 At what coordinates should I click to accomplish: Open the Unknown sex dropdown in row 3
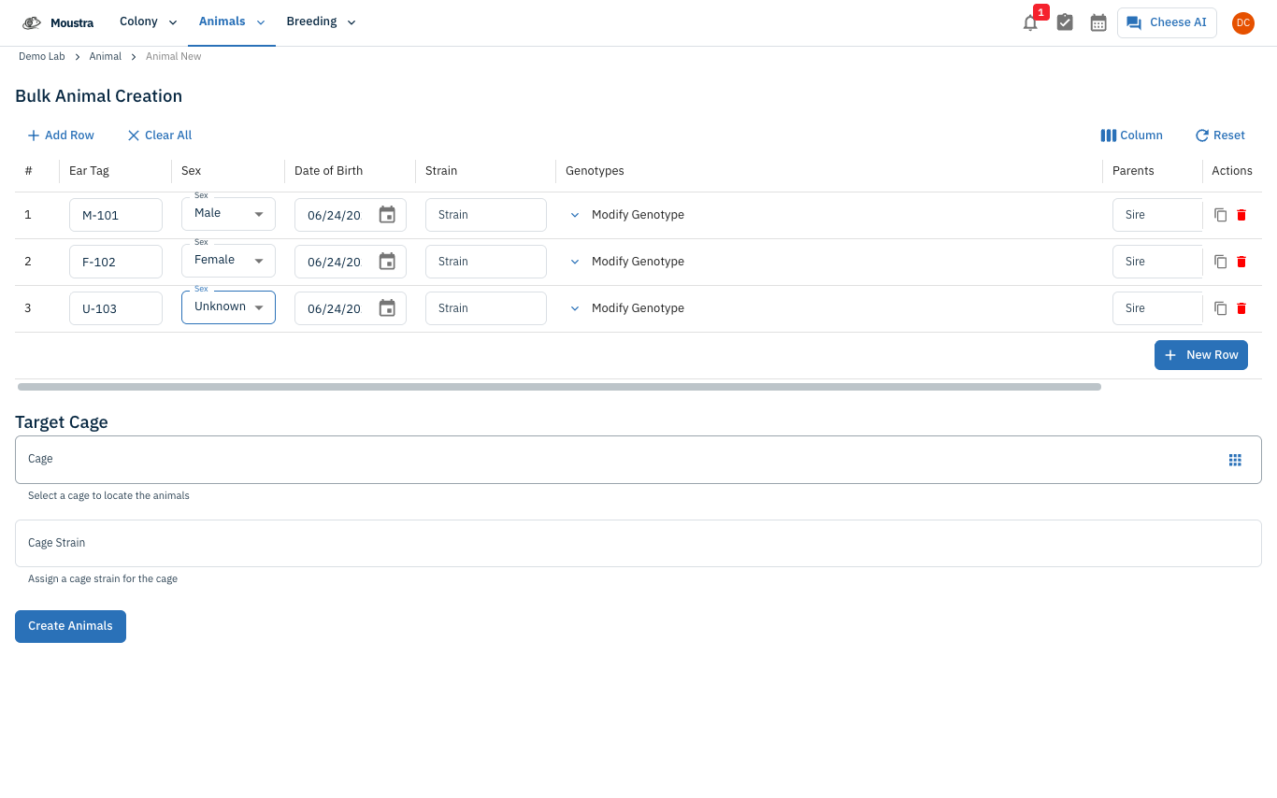tap(228, 307)
